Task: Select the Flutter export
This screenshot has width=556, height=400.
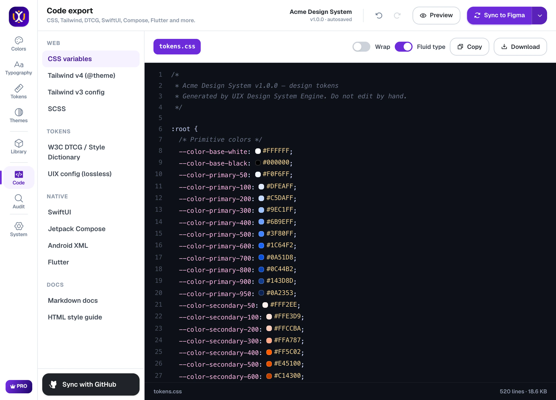Action: point(91,262)
